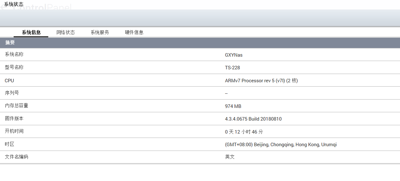Select the model name TS-228
Image resolution: width=400 pixels, height=181 pixels.
232,68
